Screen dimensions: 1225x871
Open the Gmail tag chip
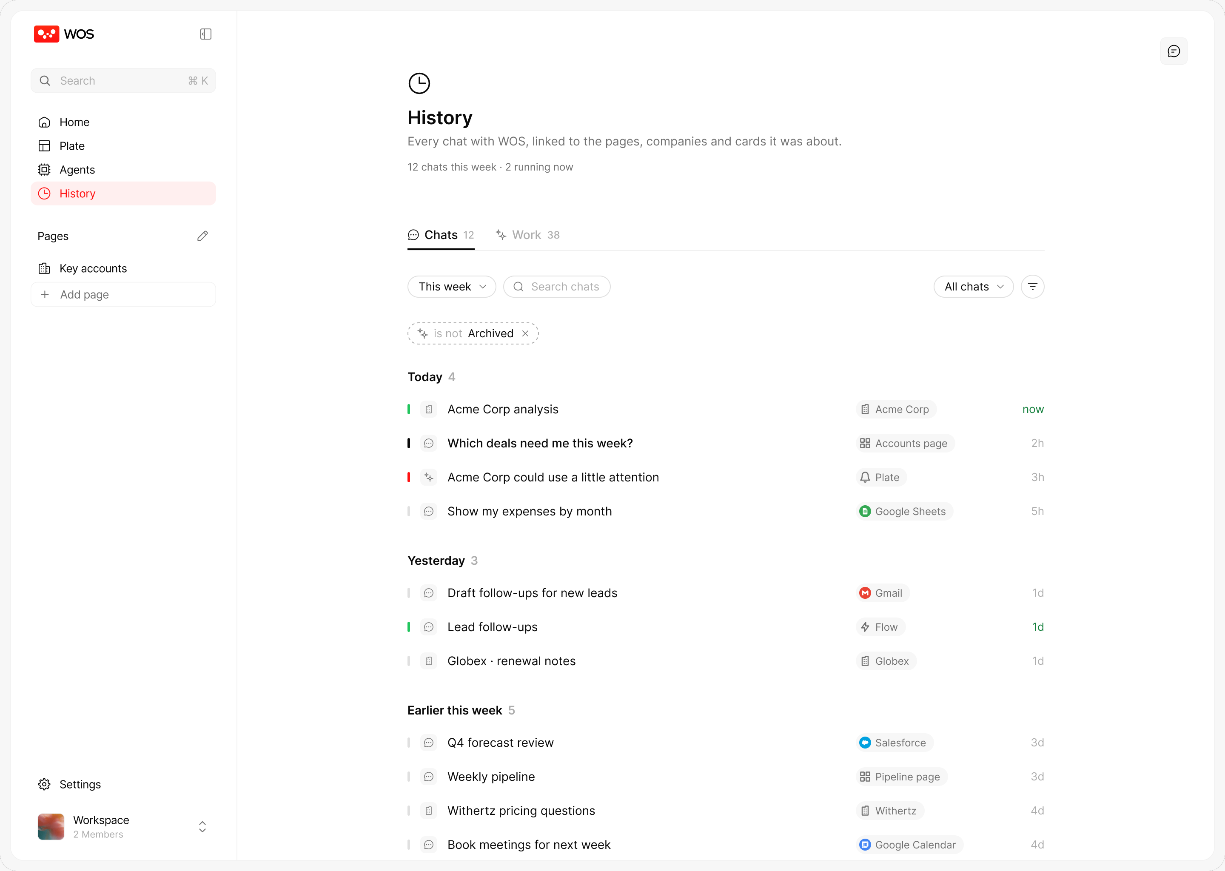(883, 592)
